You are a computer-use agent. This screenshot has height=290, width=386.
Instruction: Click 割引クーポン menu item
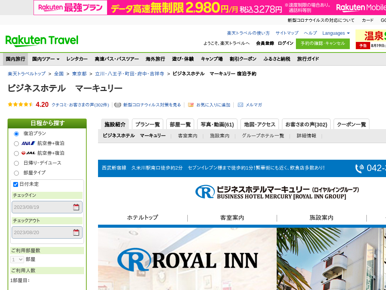[243, 59]
